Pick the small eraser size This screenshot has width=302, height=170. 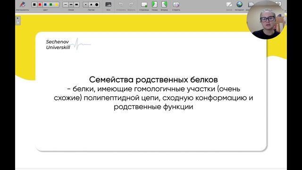[85, 4]
